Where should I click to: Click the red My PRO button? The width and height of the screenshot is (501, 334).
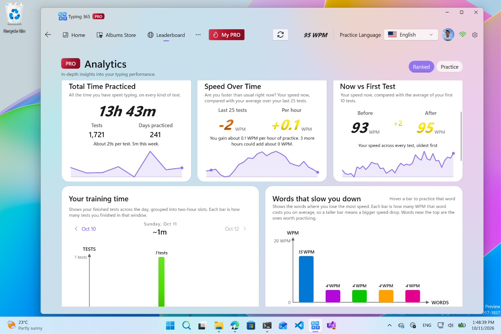(x=227, y=35)
